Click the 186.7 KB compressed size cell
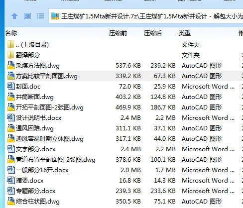 point(163,107)
